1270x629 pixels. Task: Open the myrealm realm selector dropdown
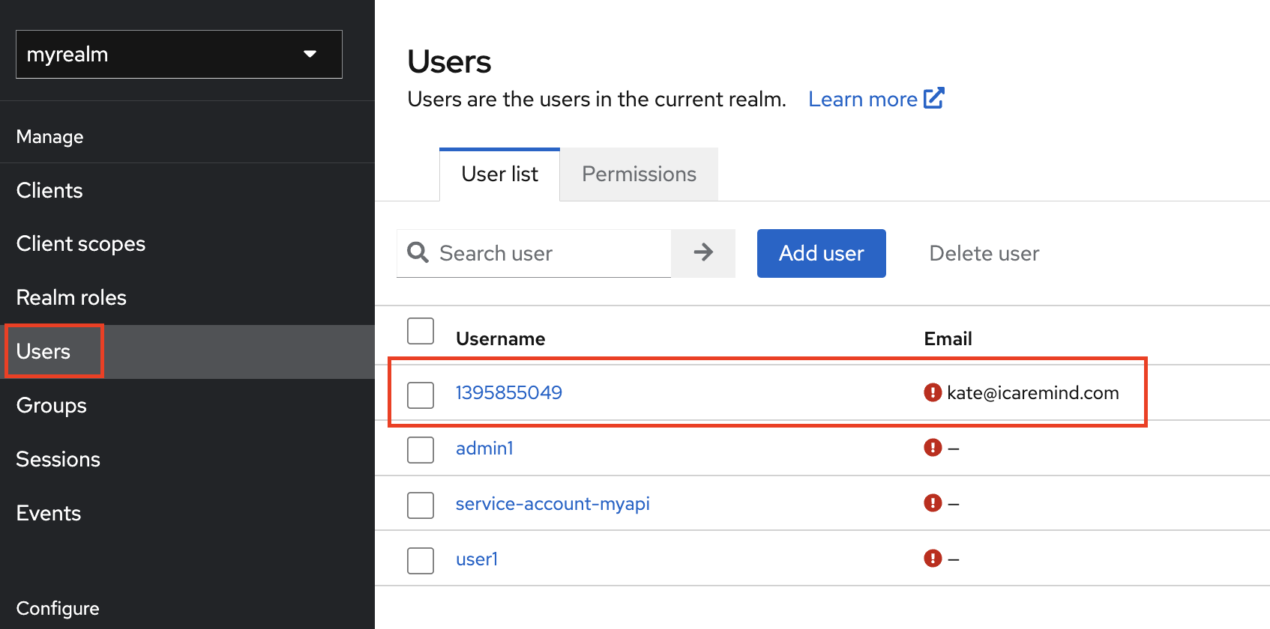[x=178, y=55]
